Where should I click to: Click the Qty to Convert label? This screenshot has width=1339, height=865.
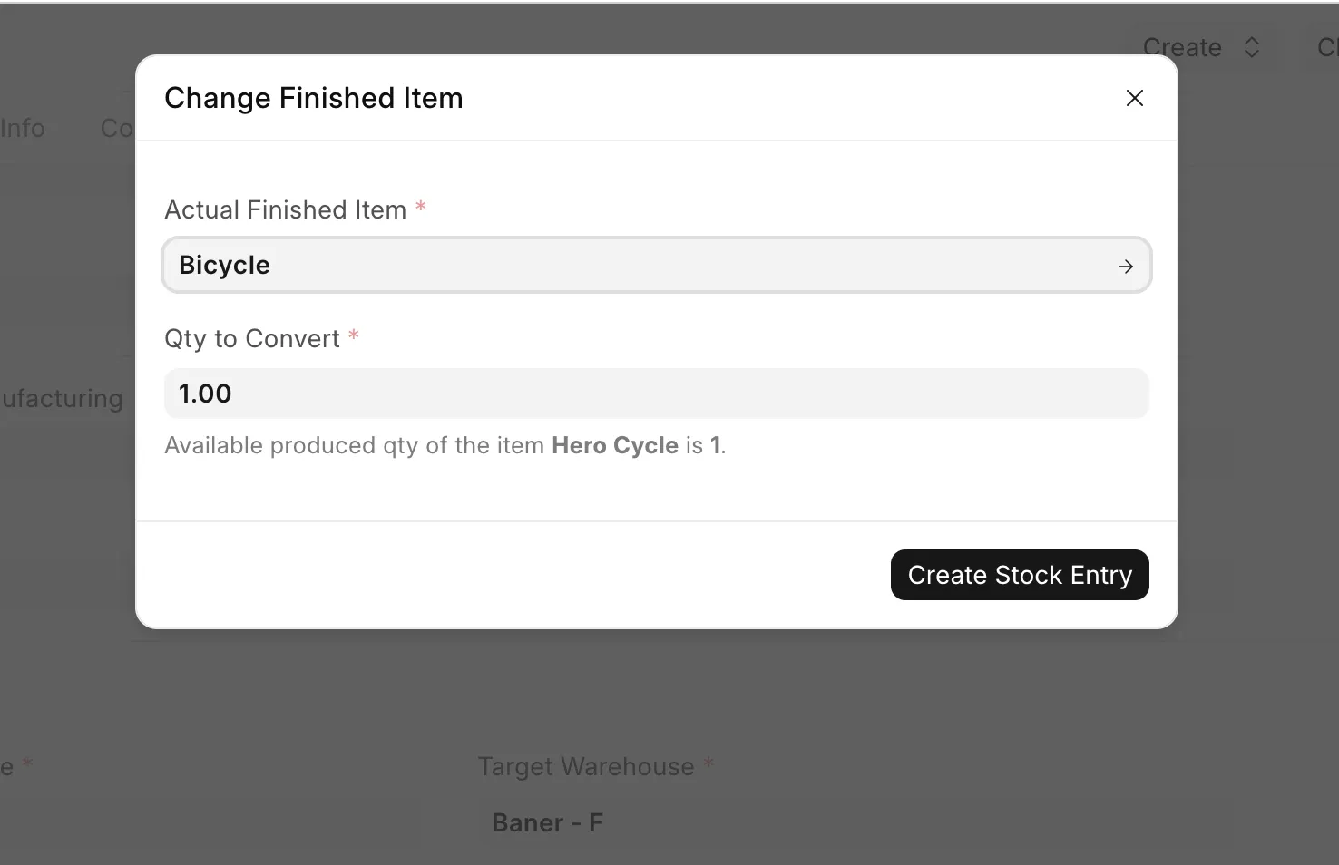pos(251,338)
